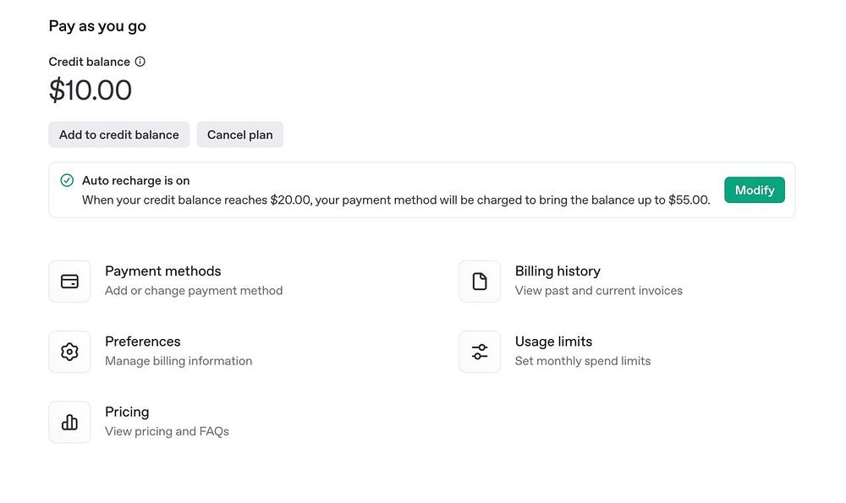Viewport: 846px width, 503px height.
Task: Navigate to the Usage limits title link
Action: 553,342
